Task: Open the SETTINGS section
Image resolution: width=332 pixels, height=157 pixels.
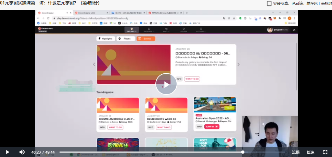Action: (201, 30)
